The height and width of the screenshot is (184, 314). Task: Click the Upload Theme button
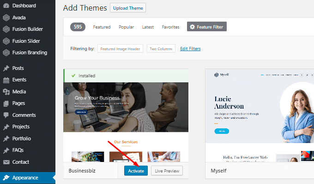[x=128, y=8]
